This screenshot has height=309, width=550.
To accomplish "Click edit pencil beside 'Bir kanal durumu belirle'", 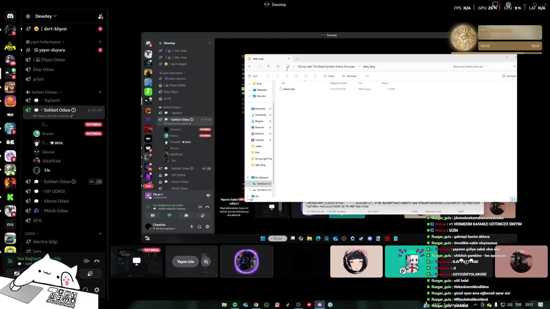I will (x=72, y=116).
